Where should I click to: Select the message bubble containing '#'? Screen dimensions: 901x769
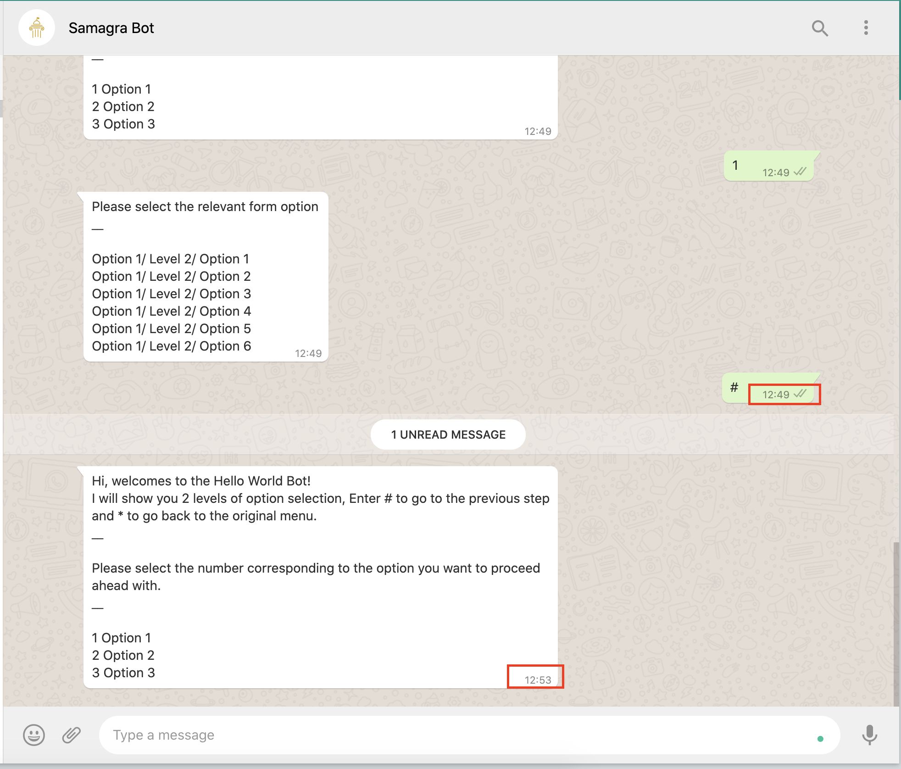click(735, 388)
